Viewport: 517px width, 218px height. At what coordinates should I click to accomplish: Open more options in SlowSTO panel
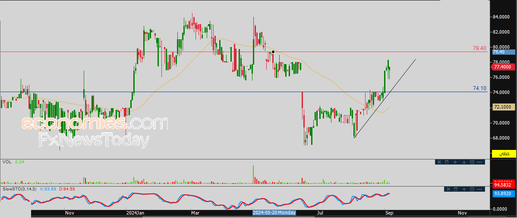479,189
